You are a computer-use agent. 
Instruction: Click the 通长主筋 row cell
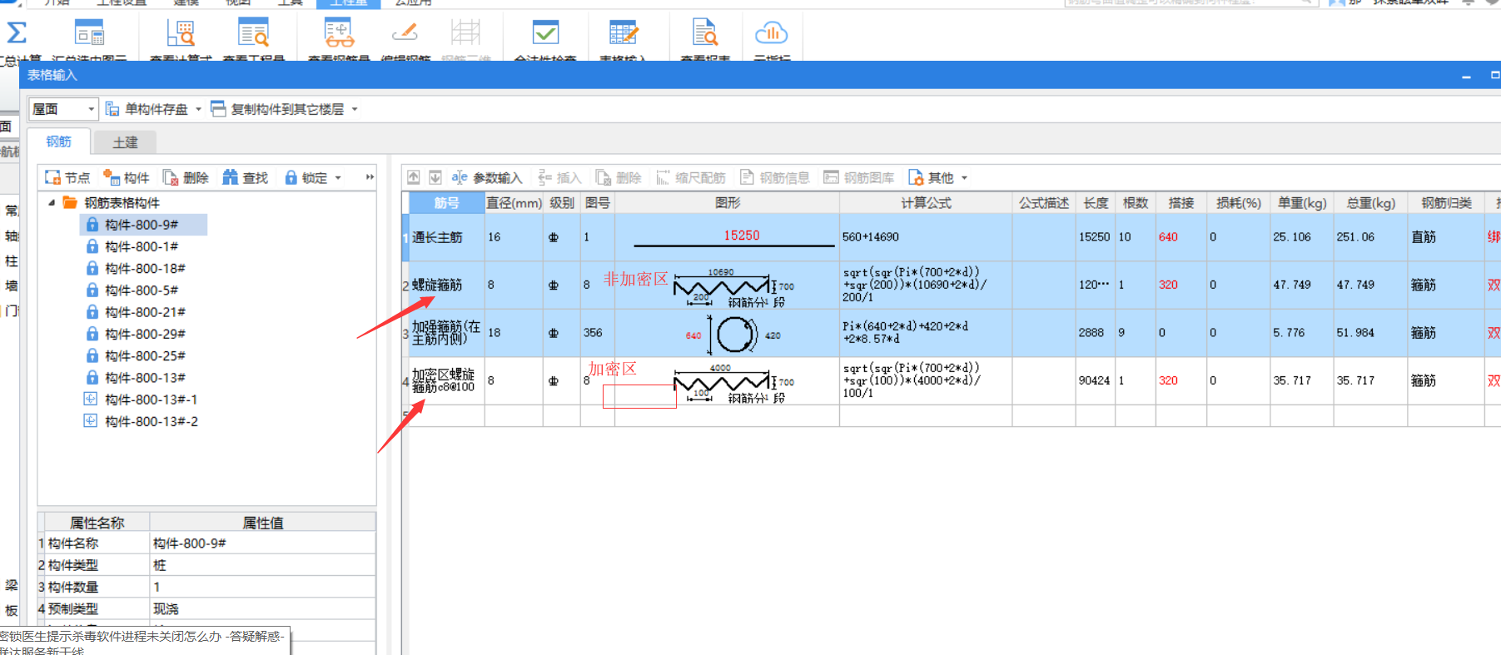click(447, 237)
